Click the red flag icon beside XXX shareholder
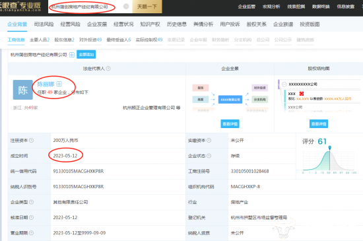Viewport: 363px width, 241px height. click(x=302, y=94)
